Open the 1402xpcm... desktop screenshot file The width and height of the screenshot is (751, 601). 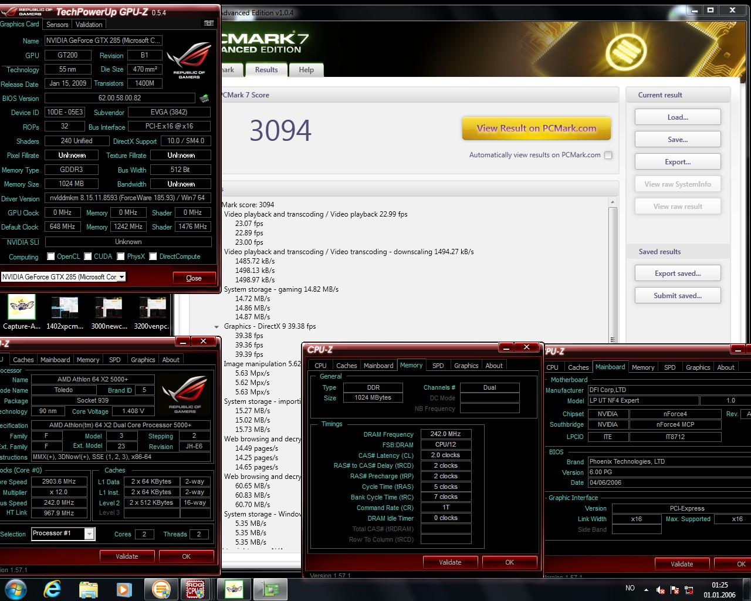pyautogui.click(x=65, y=312)
